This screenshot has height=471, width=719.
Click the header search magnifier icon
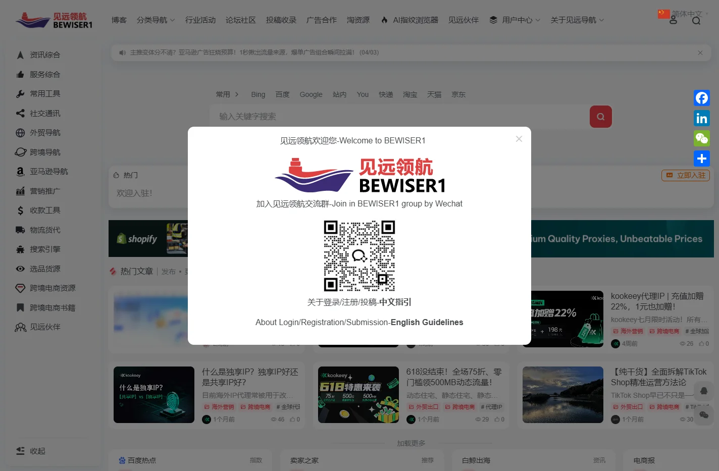coord(696,21)
